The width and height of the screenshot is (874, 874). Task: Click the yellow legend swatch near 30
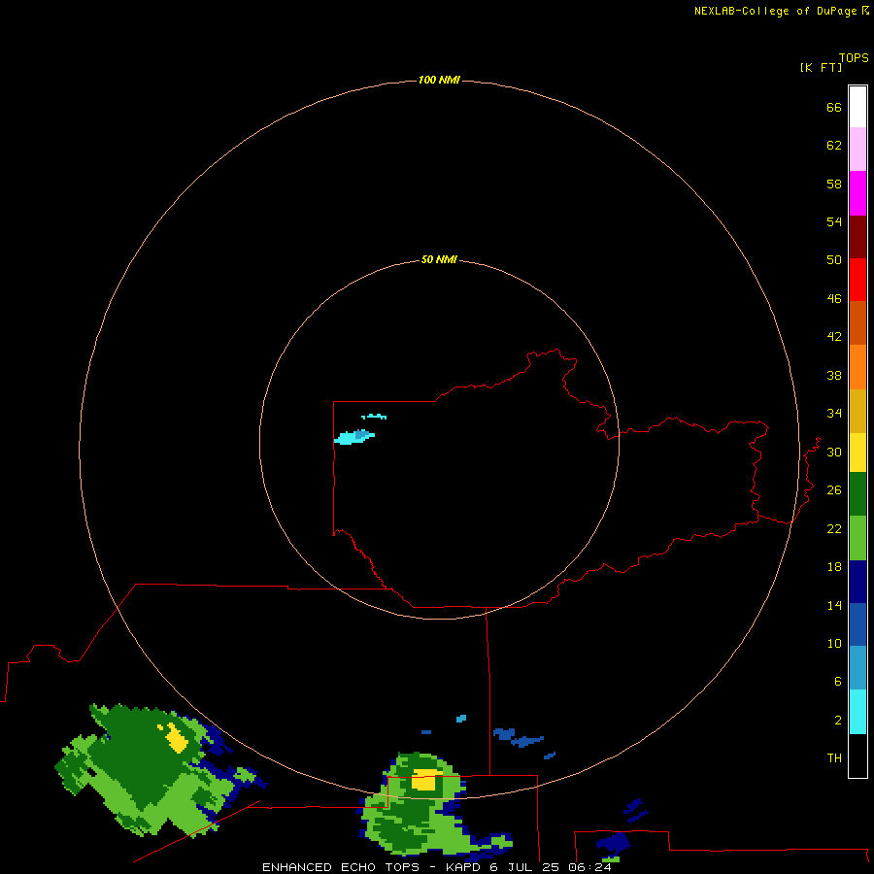[857, 453]
